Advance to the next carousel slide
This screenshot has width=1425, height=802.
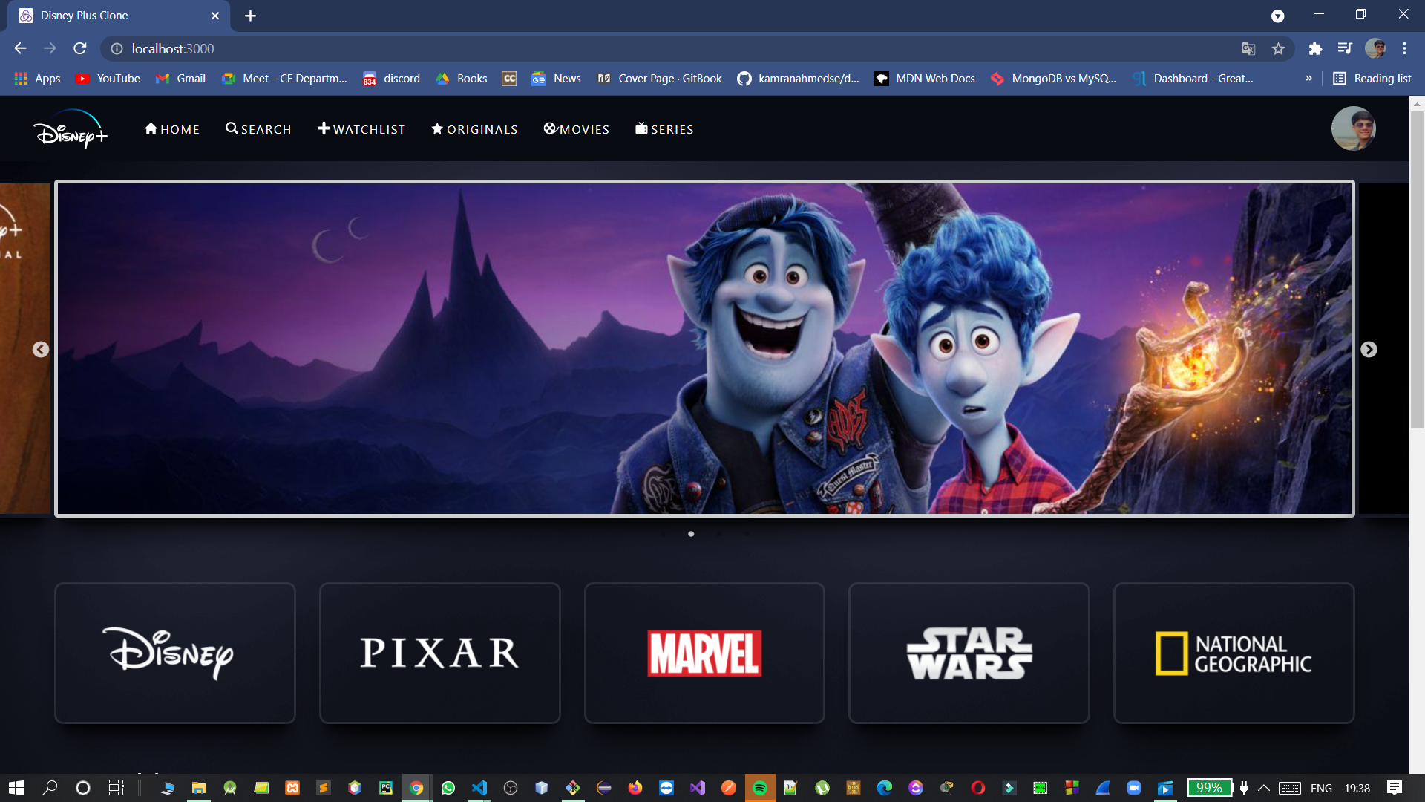[x=1369, y=349]
